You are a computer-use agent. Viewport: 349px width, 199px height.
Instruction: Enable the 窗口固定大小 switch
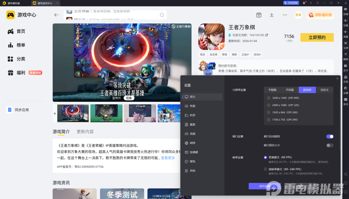pos(330,145)
